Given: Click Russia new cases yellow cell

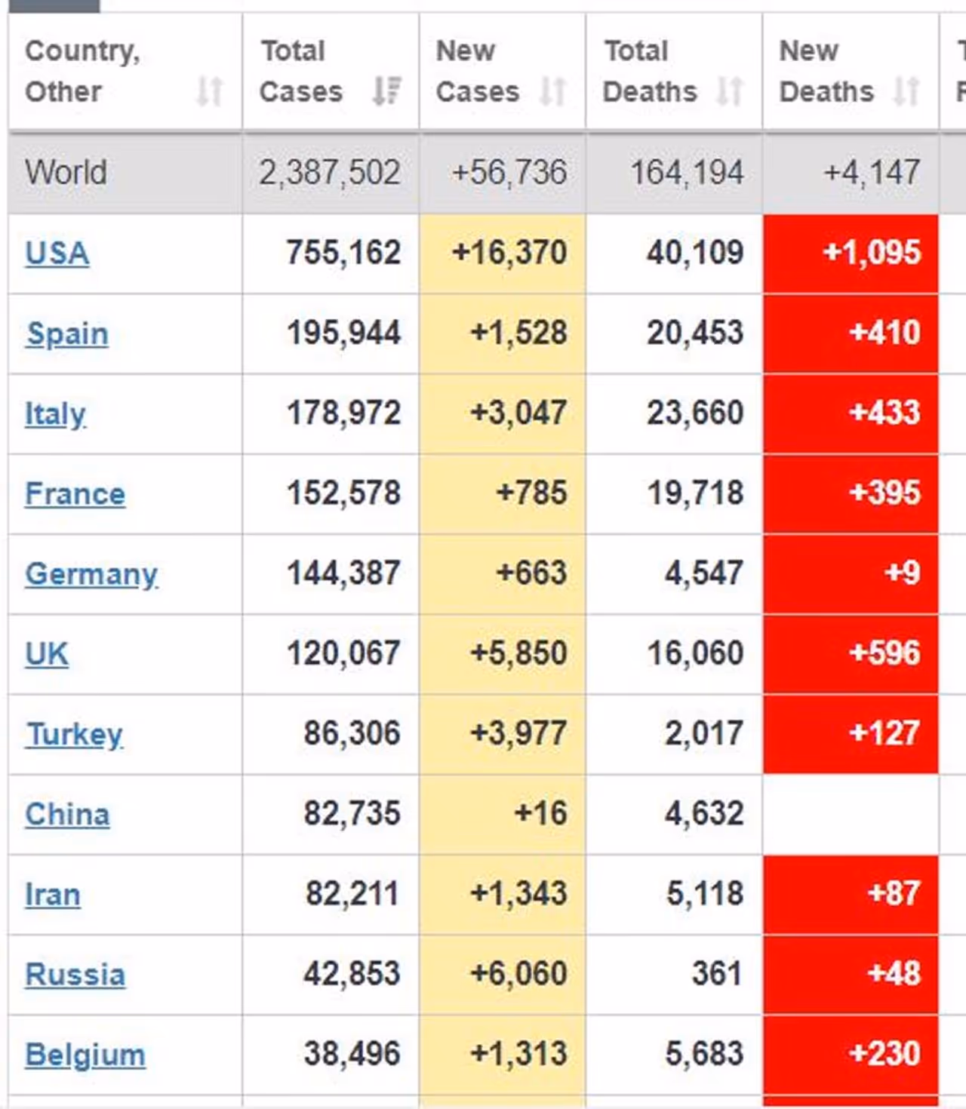Looking at the screenshot, I should pos(503,974).
